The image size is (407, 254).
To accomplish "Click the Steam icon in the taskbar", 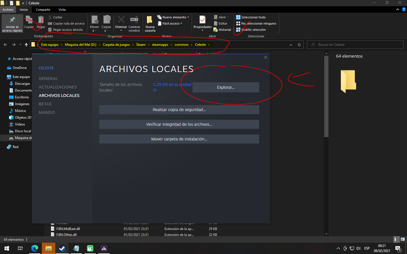I will 62,248.
